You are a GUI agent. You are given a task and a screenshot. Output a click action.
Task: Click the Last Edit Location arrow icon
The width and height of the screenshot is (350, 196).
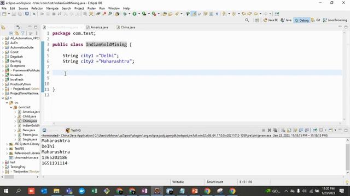click(x=244, y=14)
